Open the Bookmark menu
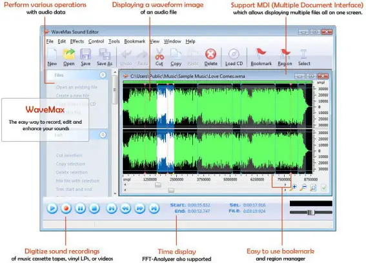This screenshot has width=366, height=263. [x=134, y=41]
